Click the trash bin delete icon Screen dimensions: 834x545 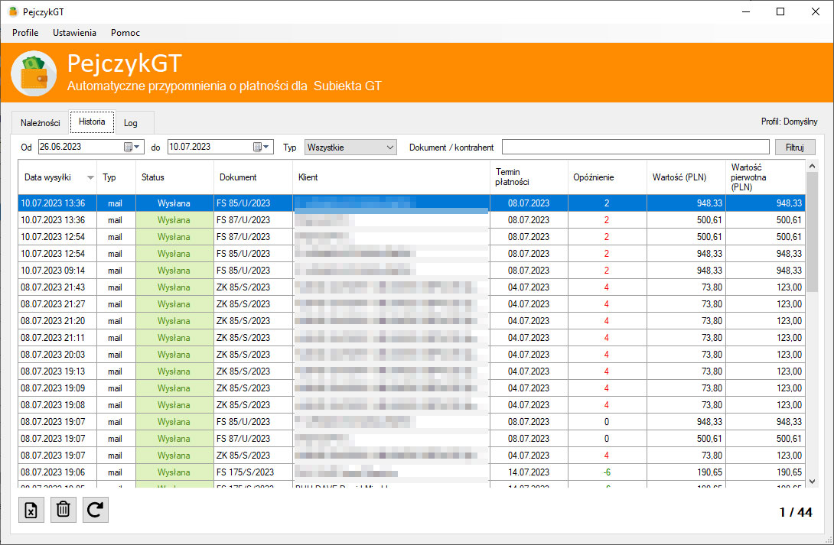click(64, 510)
